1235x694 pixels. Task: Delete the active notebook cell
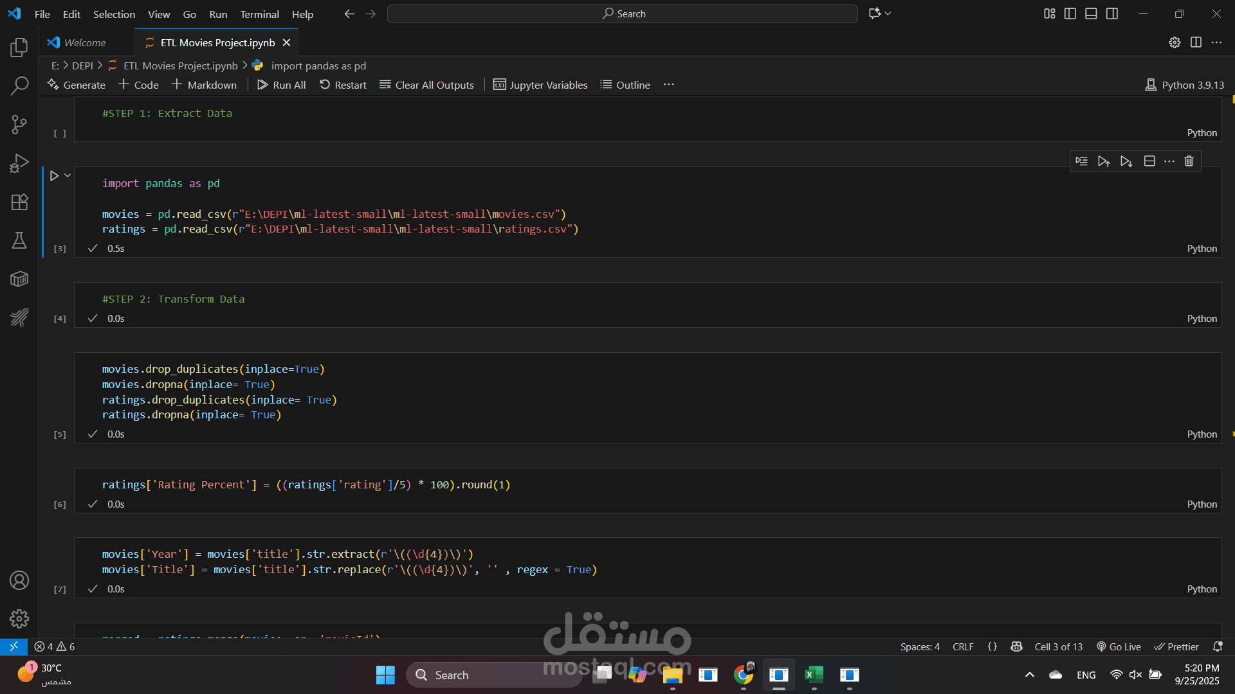point(1189,161)
